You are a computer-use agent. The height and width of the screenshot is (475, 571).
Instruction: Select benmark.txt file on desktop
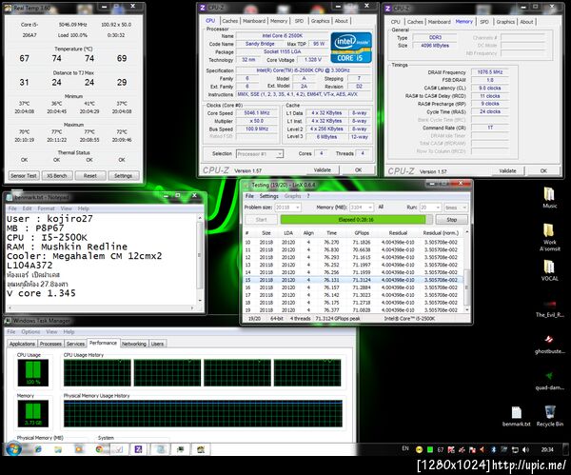point(517,417)
